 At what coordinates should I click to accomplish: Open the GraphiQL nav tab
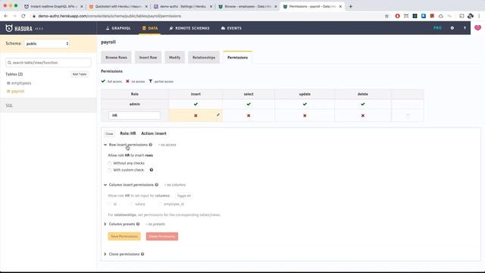(x=118, y=28)
